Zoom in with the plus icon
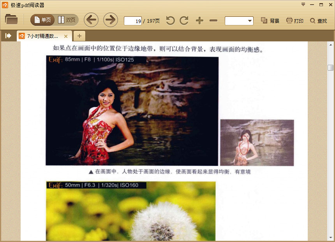335x242 pixels. pyautogui.click(x=199, y=21)
